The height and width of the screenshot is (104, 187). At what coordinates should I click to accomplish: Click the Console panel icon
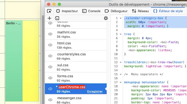coord(84,11)
